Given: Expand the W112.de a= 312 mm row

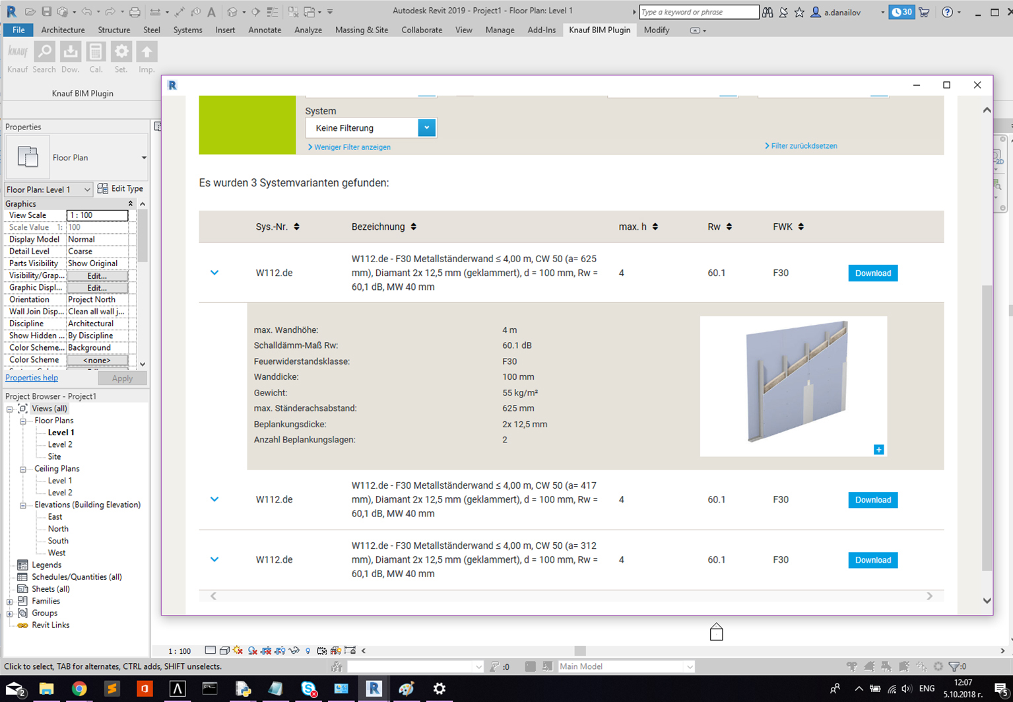Looking at the screenshot, I should pos(214,559).
